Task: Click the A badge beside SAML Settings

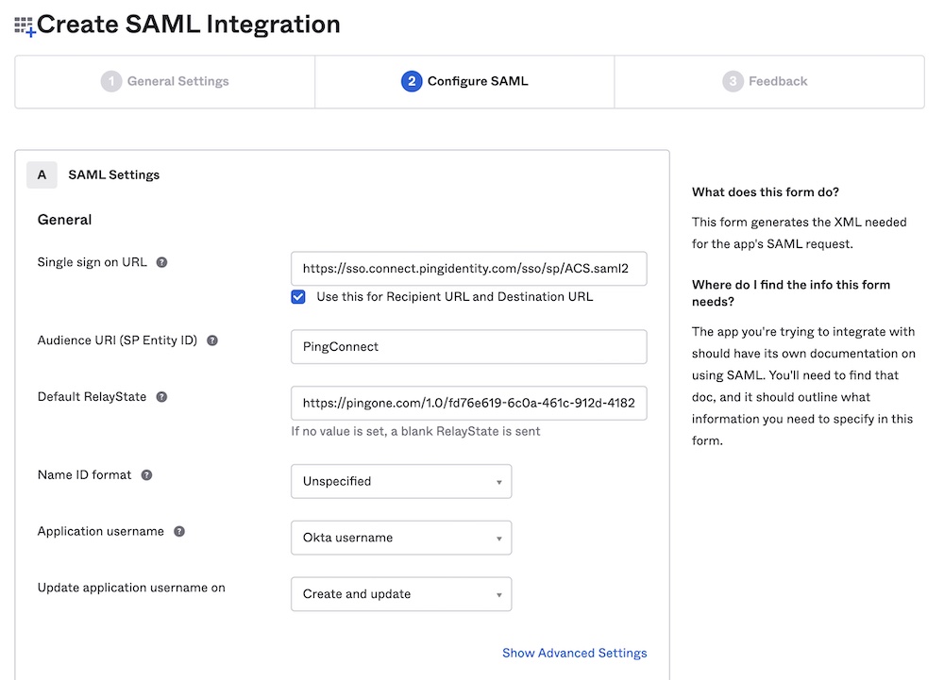Action: point(42,174)
